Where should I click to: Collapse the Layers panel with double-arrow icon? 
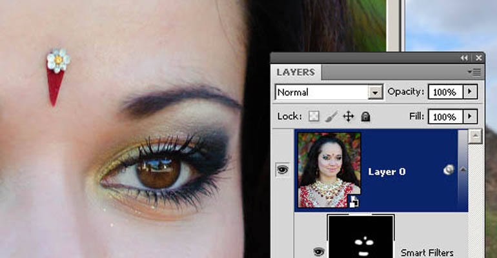click(464, 58)
